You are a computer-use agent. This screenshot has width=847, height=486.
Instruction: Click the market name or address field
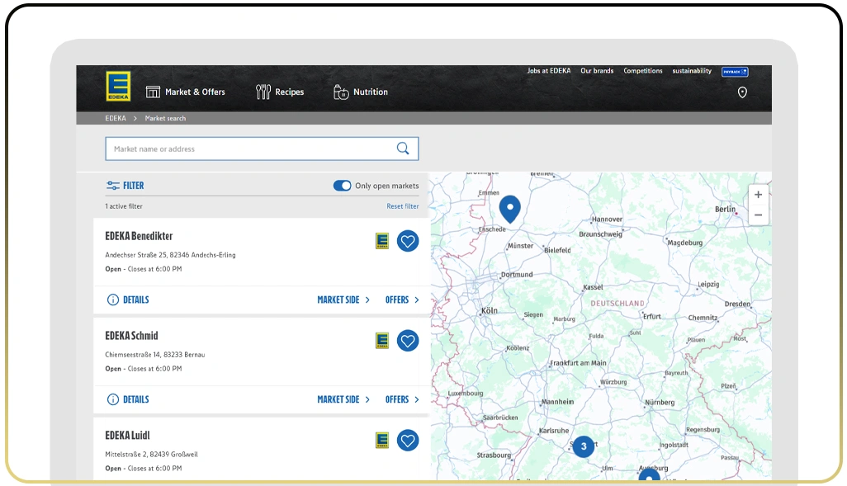252,149
